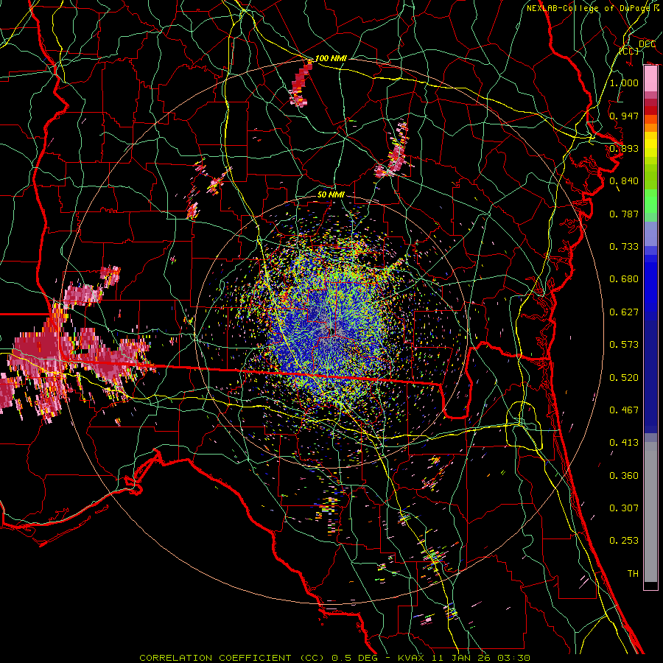
Task: Select the 1.000 legend value
Action: [x=624, y=83]
